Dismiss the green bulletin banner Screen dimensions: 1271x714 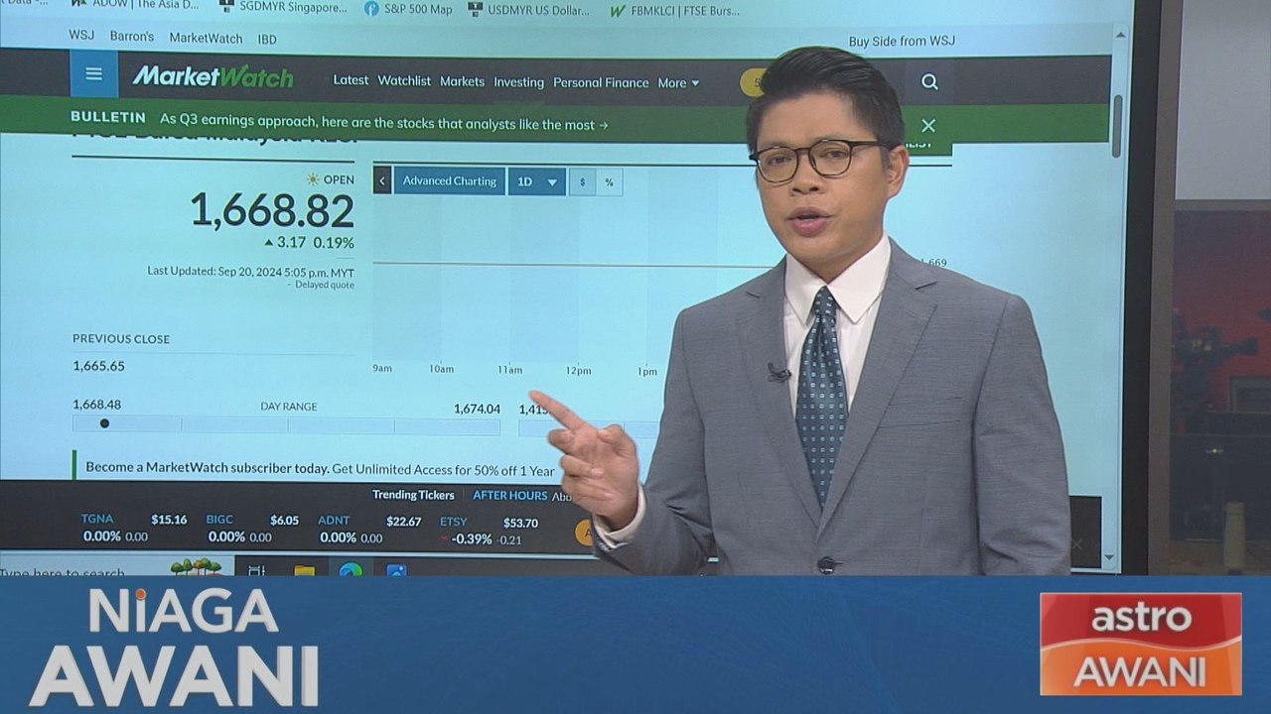(x=928, y=126)
